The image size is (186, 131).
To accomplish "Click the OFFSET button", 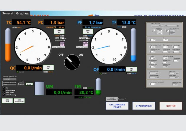I will click(x=29, y=84).
